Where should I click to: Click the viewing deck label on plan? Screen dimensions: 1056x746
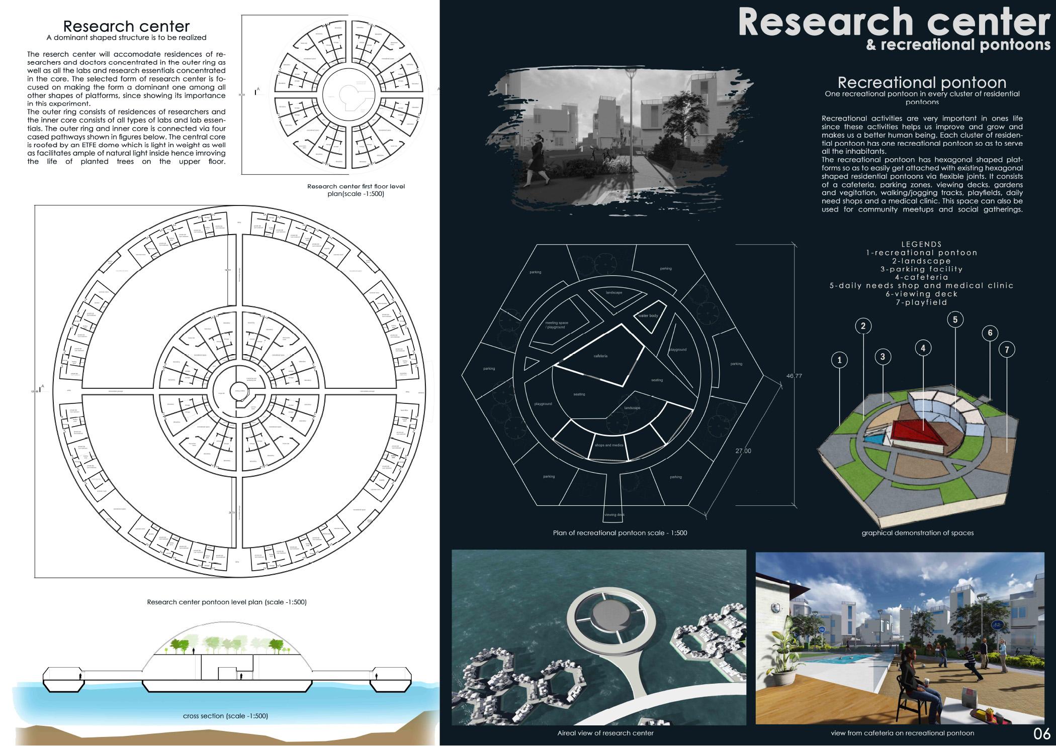click(614, 515)
